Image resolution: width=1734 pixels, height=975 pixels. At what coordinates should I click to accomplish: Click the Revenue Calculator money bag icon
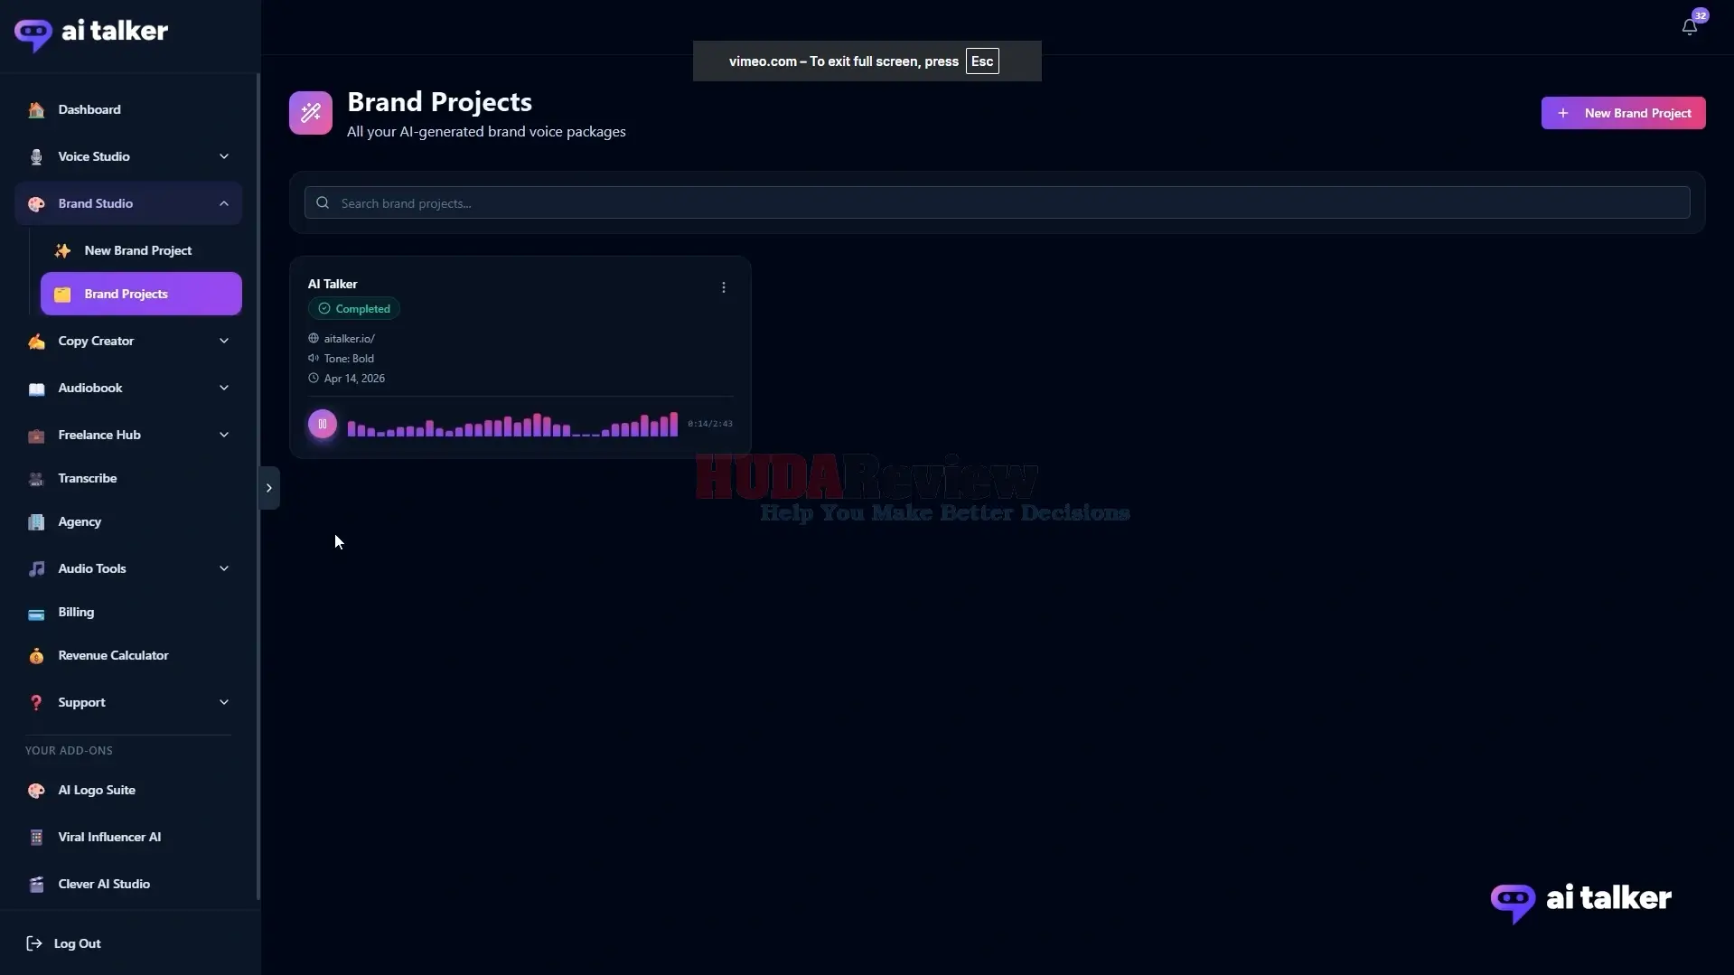click(x=36, y=656)
